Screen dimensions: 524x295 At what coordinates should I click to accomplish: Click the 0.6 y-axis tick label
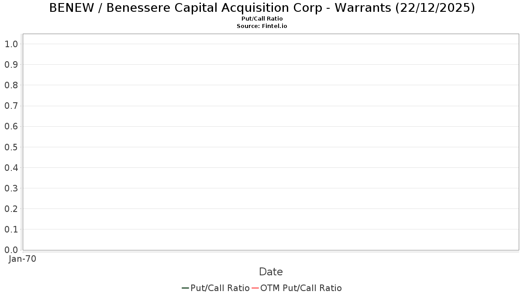pos(11,126)
